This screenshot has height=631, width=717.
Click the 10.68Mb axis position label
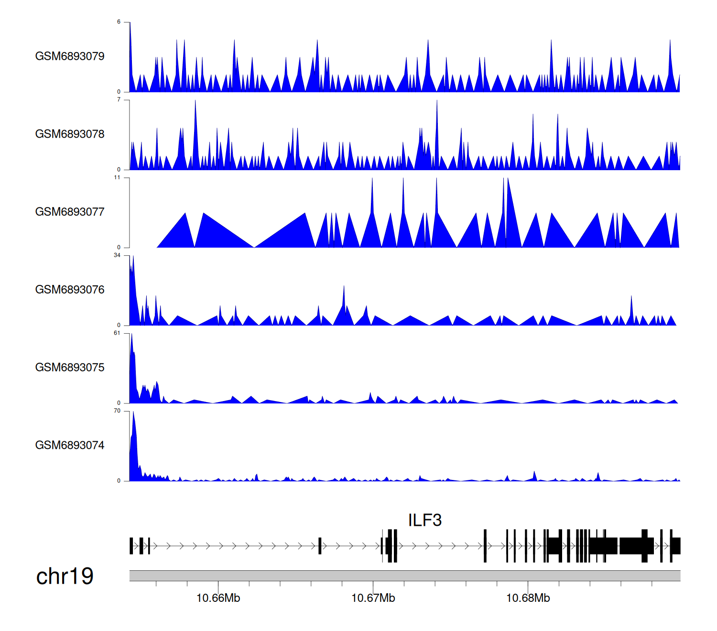(x=528, y=598)
